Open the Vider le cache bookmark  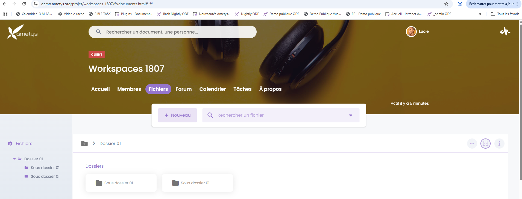[71, 14]
